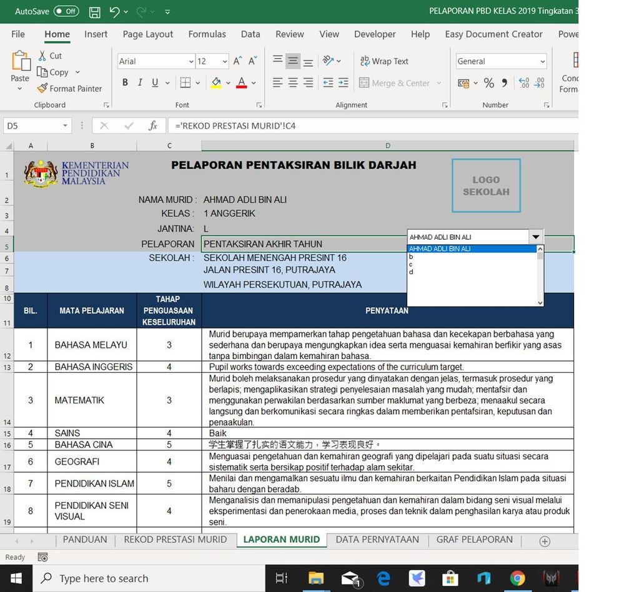Image resolution: width=624 pixels, height=592 pixels.
Task: Apply Percent Style format
Action: [x=489, y=83]
